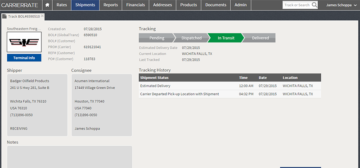Open the Addresses menu

click(x=162, y=5)
